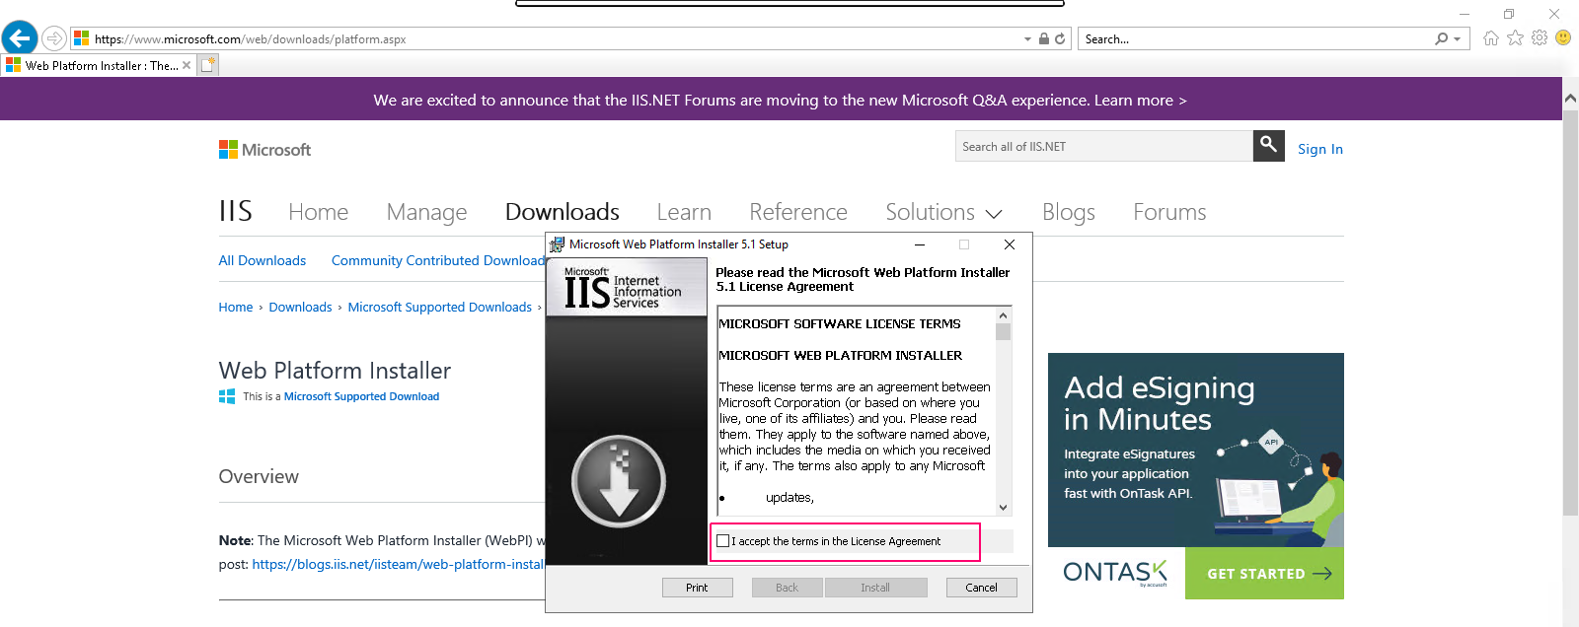This screenshot has width=1579, height=627.
Task: Click the Downloads breadcrumb link
Action: coord(300,308)
